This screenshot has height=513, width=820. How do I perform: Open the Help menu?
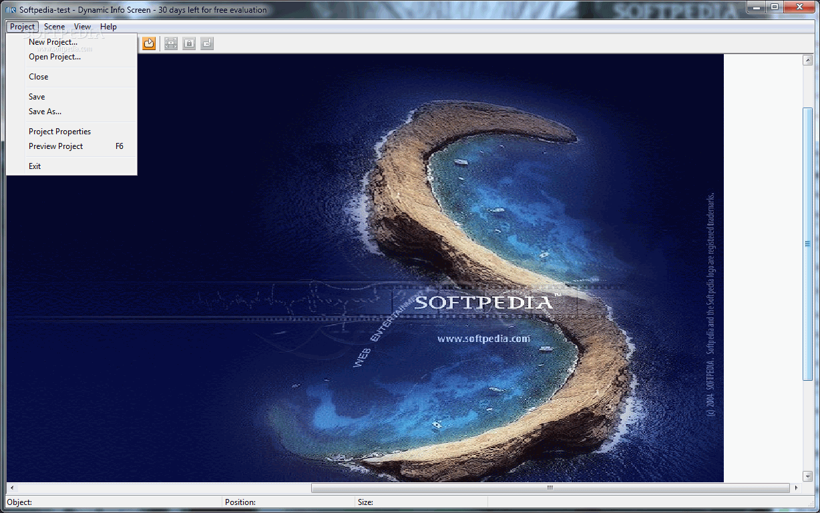click(108, 27)
